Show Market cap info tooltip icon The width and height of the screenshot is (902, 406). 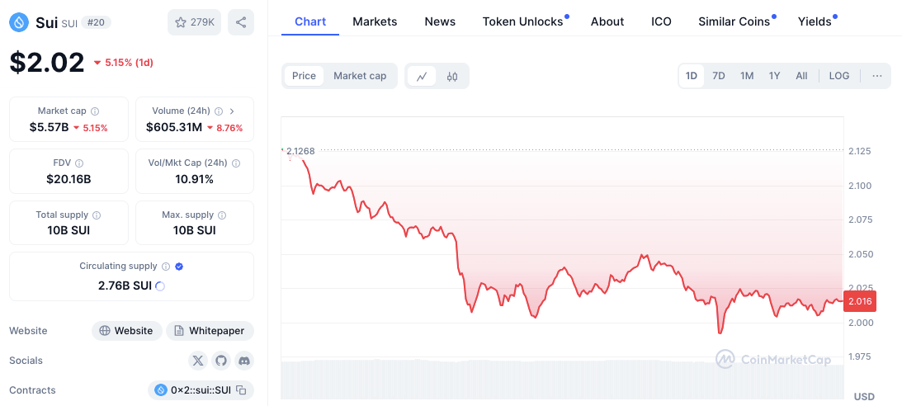[x=96, y=111]
